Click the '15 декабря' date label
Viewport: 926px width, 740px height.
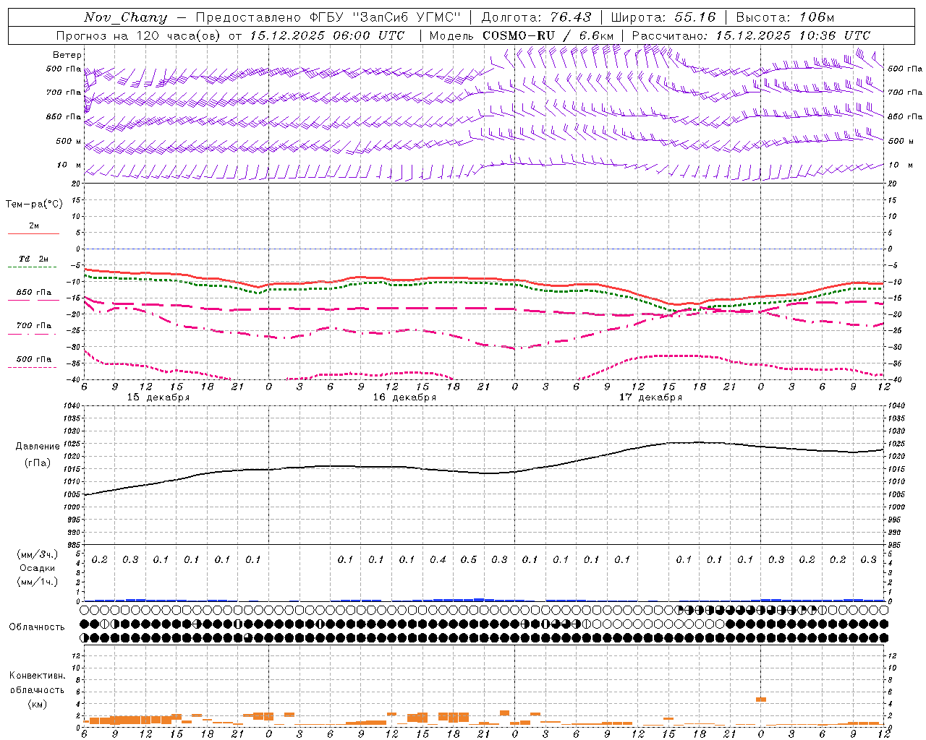click(158, 397)
